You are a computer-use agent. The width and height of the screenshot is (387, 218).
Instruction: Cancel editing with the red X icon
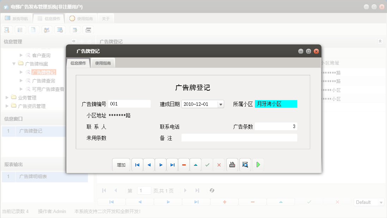219,165
